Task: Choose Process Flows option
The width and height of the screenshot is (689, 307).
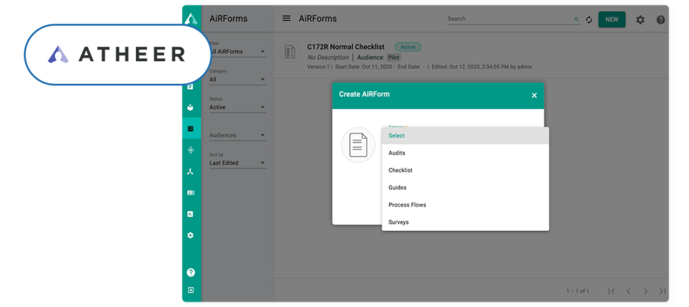Action: 407,205
